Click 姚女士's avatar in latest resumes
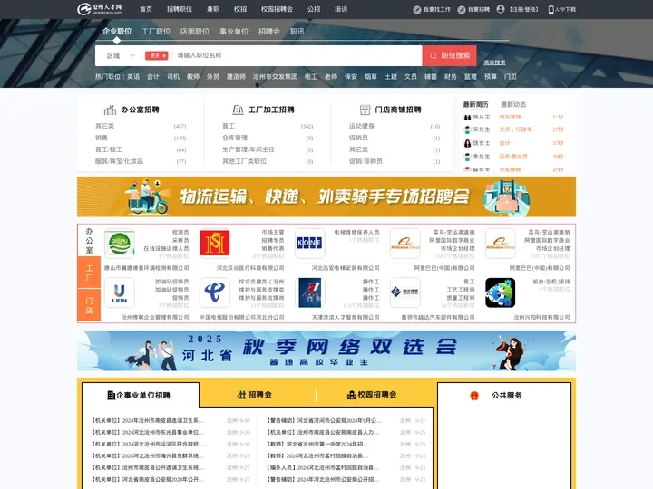 [x=468, y=143]
